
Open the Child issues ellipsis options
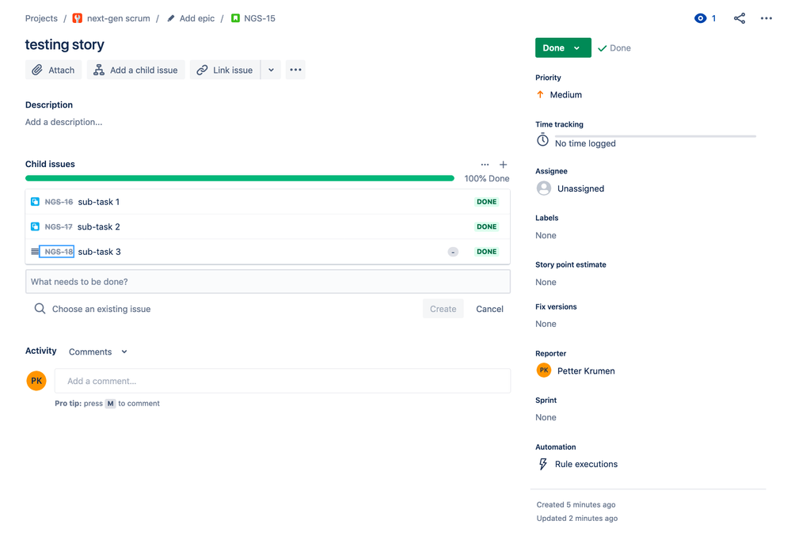point(485,165)
